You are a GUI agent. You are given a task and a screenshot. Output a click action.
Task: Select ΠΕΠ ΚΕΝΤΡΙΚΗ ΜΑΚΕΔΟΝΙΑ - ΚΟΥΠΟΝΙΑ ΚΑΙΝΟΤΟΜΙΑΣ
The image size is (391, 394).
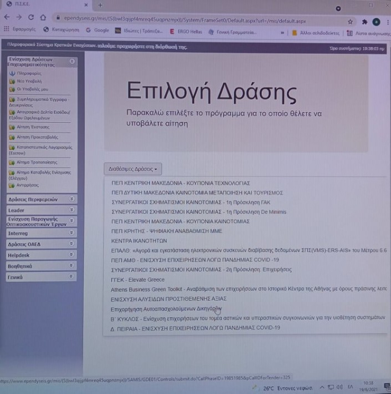pos(180,221)
